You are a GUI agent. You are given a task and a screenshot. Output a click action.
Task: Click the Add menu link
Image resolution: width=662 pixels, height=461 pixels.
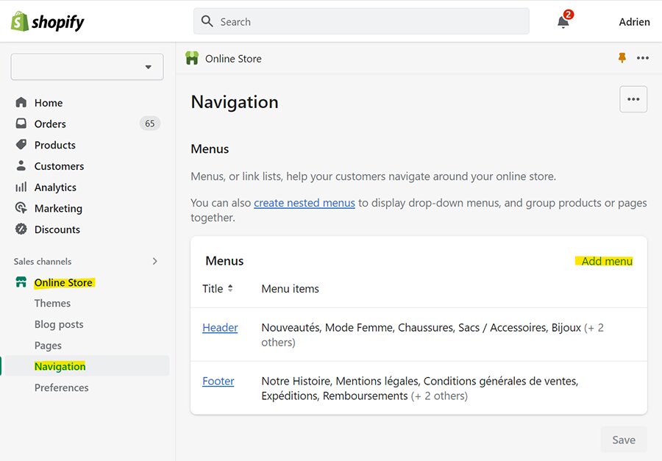pyautogui.click(x=607, y=261)
